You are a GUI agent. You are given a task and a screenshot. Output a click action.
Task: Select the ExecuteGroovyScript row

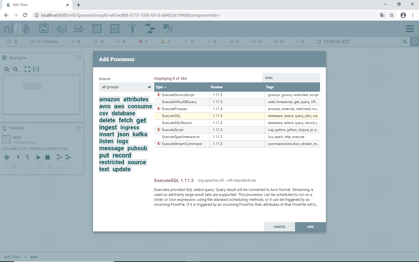237,95
